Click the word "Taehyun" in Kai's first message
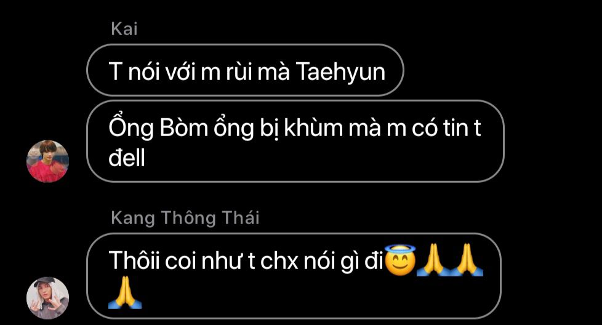This screenshot has height=325, width=602. pyautogui.click(x=340, y=72)
